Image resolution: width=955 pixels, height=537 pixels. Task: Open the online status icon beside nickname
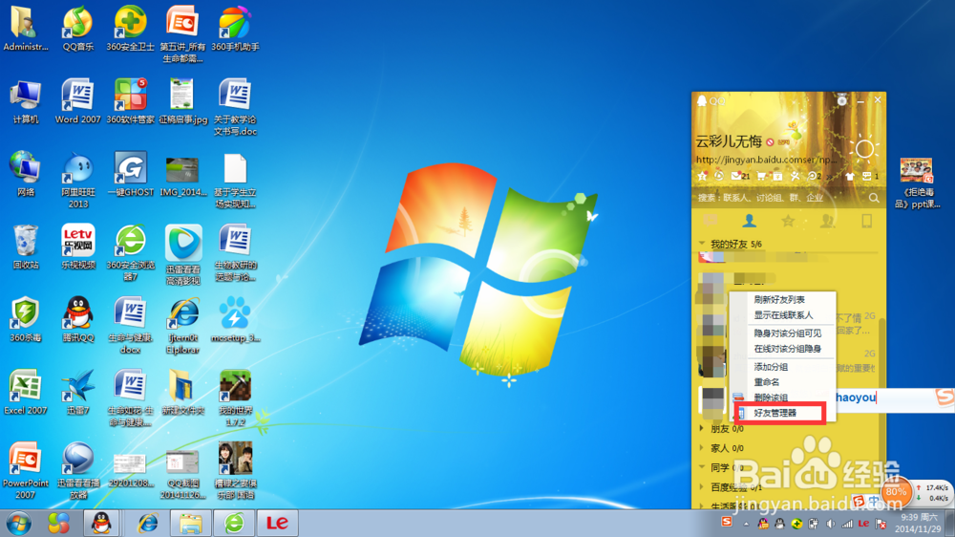[x=770, y=142]
